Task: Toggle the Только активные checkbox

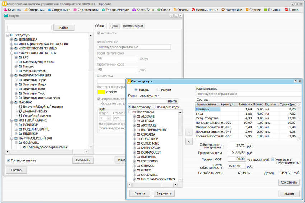Action: pos(9,160)
